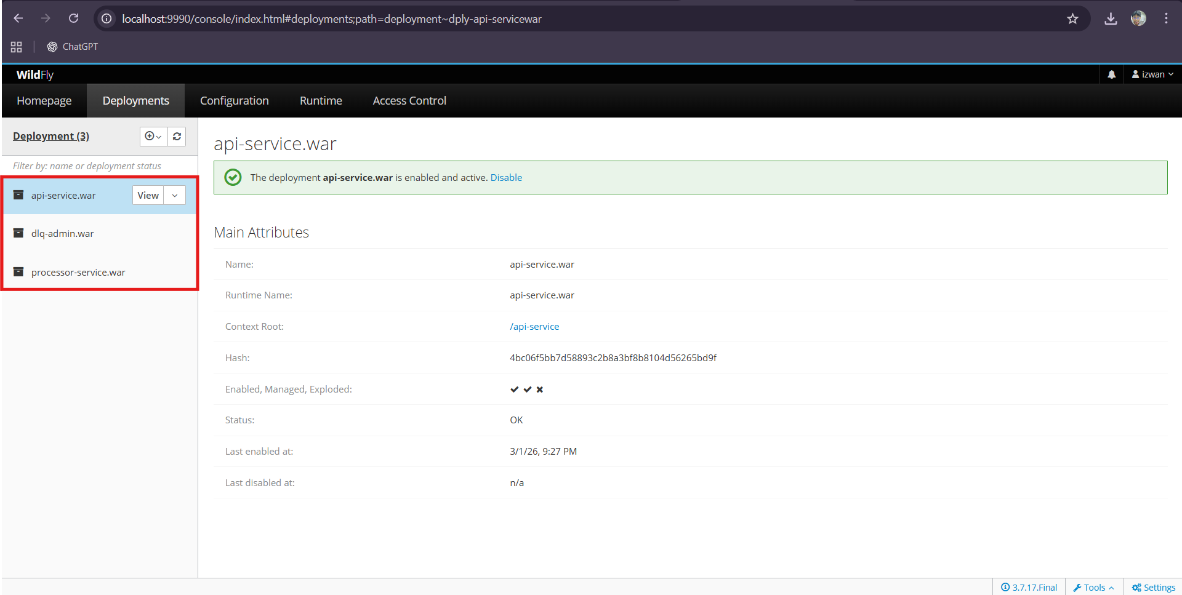
Task: Click the green success checkmark icon
Action: 233,177
